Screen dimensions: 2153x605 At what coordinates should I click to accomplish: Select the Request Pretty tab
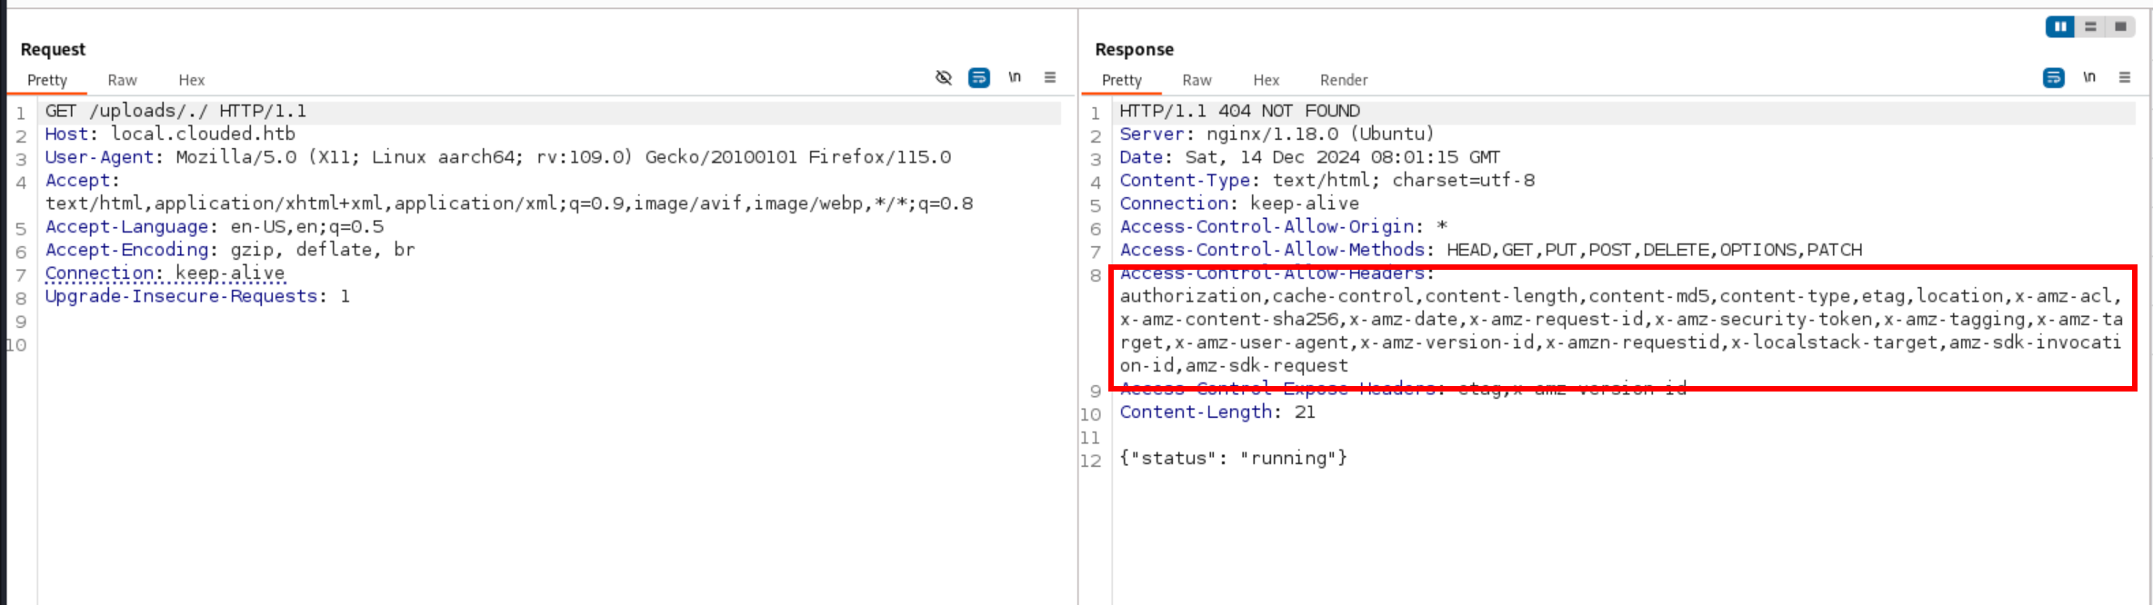tap(47, 80)
